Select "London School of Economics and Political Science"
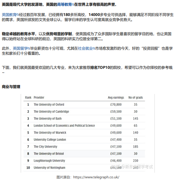Screen dimensions: 175x184 pyautogui.click(x=64, y=126)
